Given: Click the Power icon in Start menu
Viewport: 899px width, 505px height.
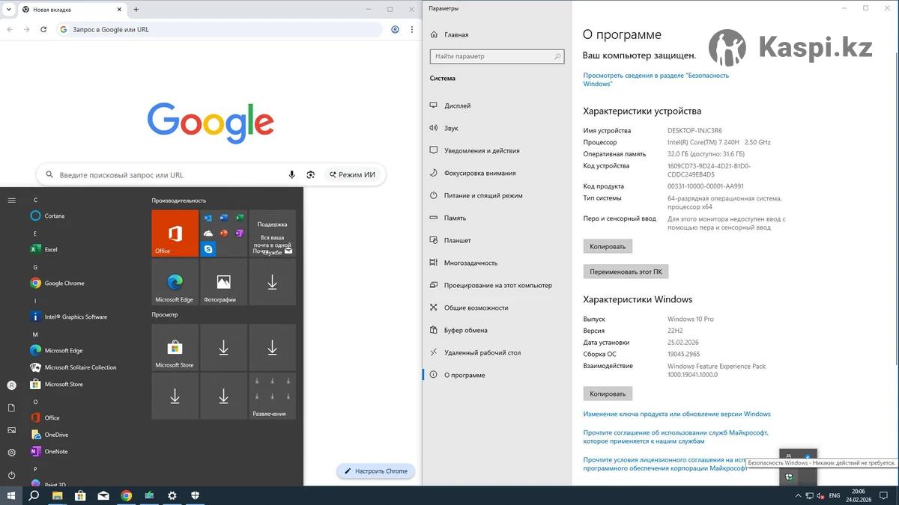Looking at the screenshot, I should 11,475.
